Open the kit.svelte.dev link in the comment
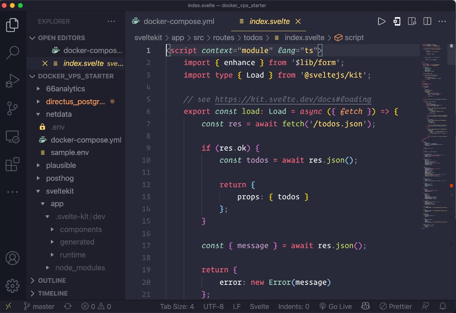The height and width of the screenshot is (313, 456). click(x=293, y=99)
